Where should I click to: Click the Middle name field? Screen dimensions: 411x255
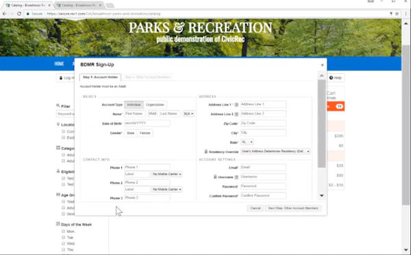tap(153, 113)
